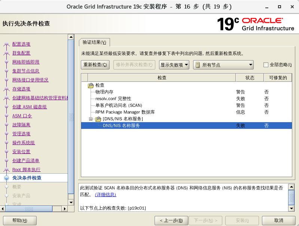
Task: Open the 创建 ASM 磁盘组 step link
Action: 30,107
